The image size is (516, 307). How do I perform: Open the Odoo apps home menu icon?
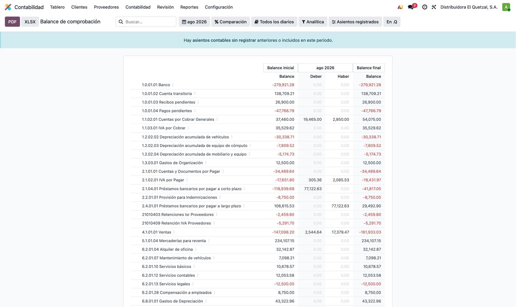[x=8, y=7]
